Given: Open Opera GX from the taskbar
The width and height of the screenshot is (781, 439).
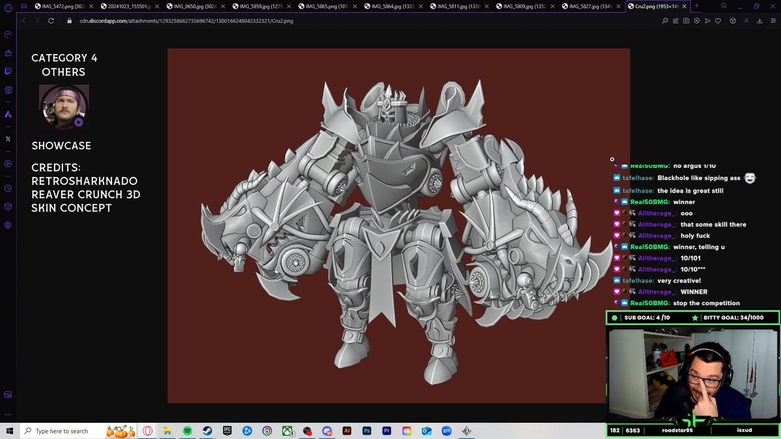Looking at the screenshot, I should pyautogui.click(x=148, y=431).
